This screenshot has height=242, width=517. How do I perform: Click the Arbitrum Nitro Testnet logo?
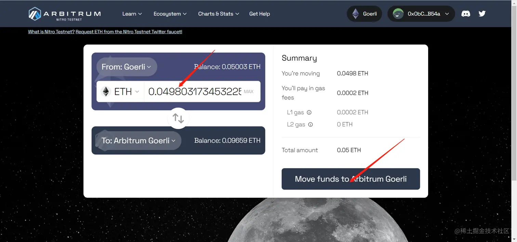point(65,14)
